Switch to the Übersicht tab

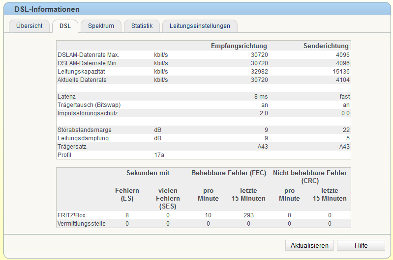[30, 26]
